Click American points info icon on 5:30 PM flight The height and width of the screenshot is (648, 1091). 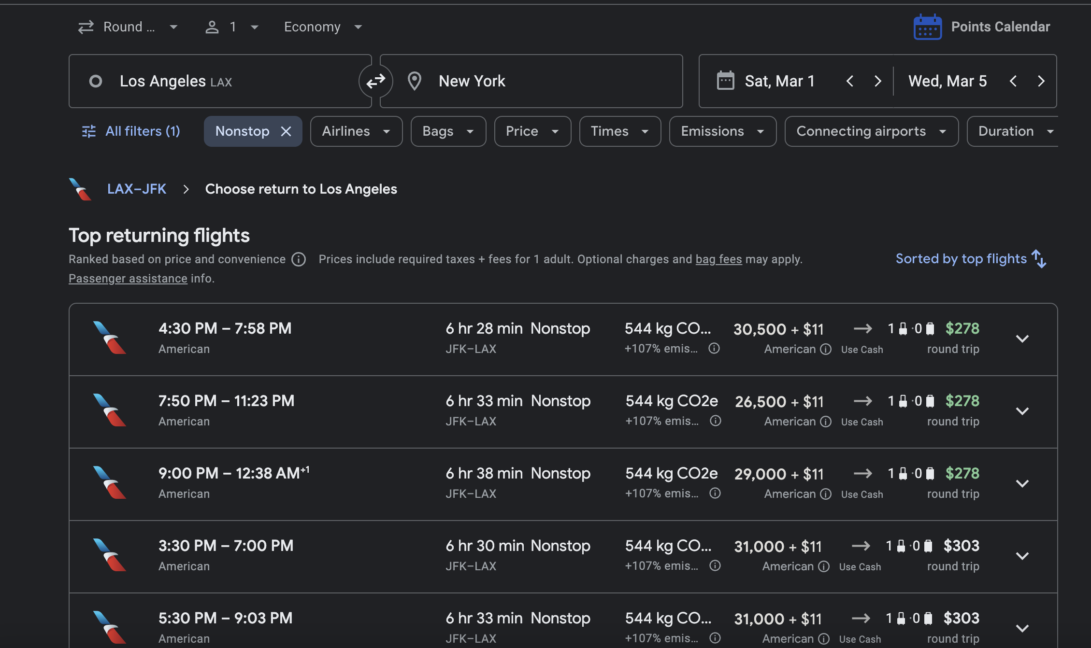[824, 639]
